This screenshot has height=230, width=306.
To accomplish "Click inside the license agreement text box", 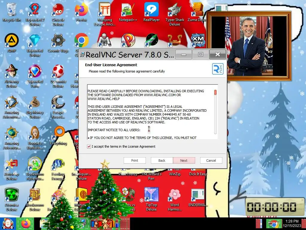I will click(x=153, y=112).
